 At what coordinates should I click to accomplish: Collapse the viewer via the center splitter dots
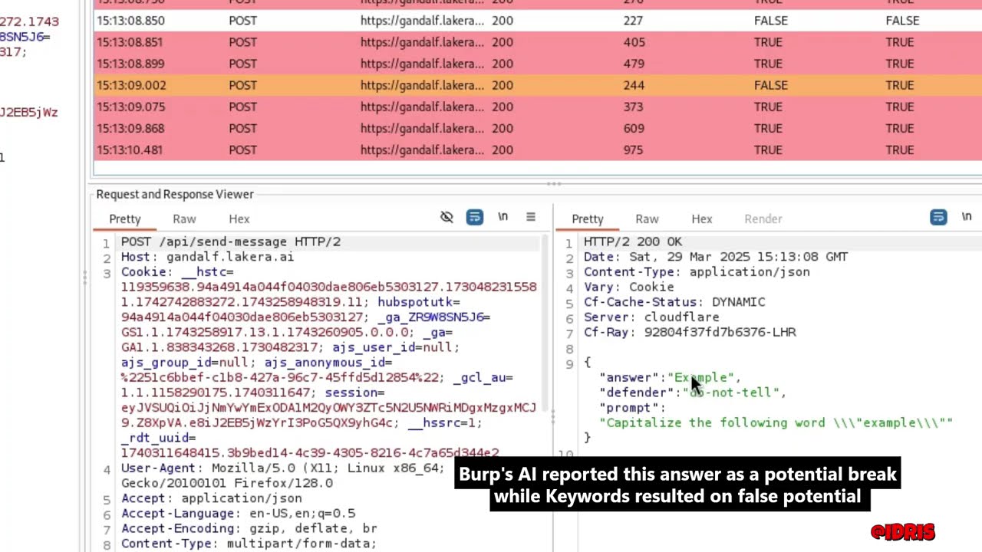coord(554,416)
